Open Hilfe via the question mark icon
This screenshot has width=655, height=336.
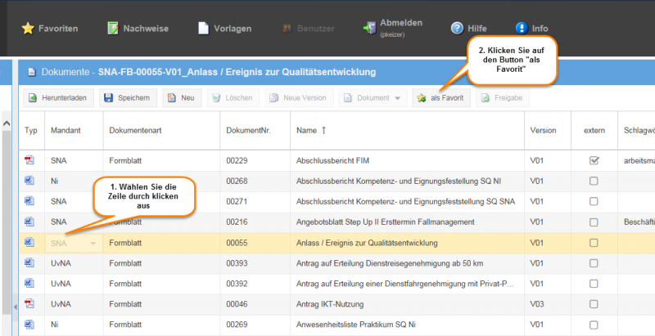tap(457, 29)
